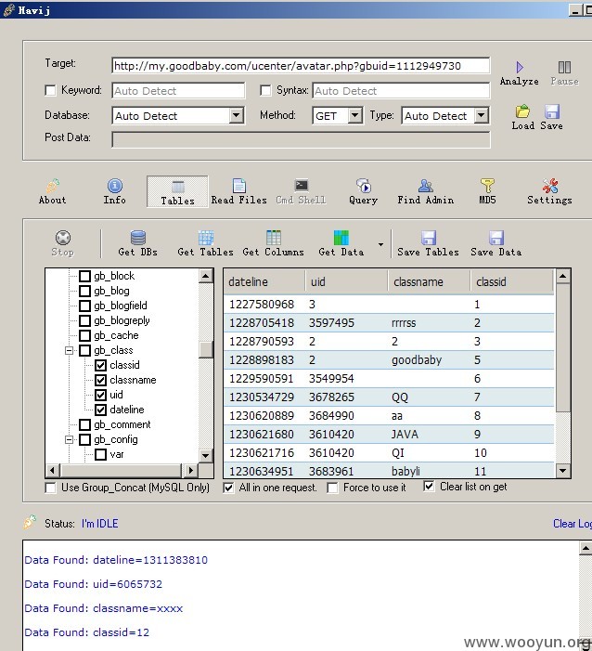Select gb_blogfield in the tree
This screenshot has width=592, height=651.
(x=121, y=306)
